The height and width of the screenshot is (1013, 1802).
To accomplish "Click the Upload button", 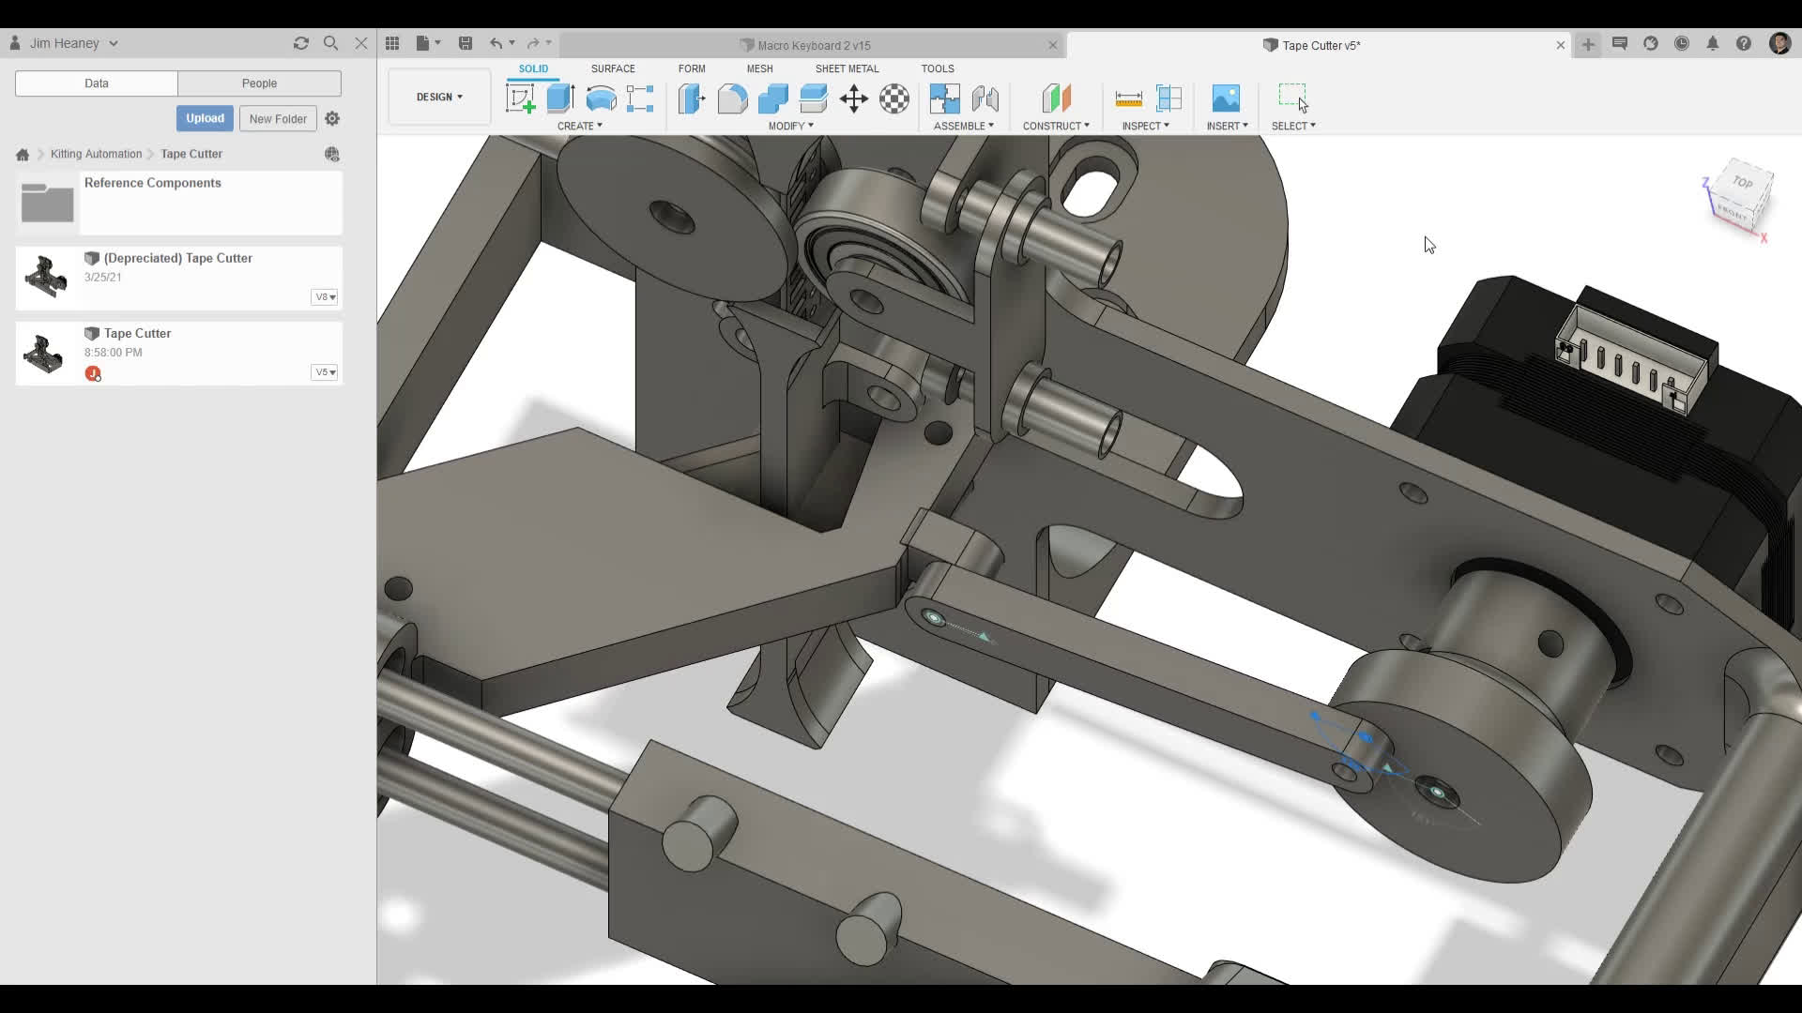I will coord(205,118).
